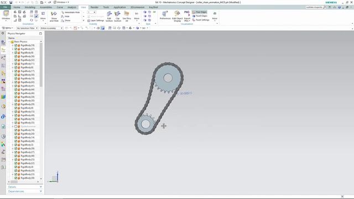354x199 pixels.
Task: Click the Edit Section tool
Action: 109,17
